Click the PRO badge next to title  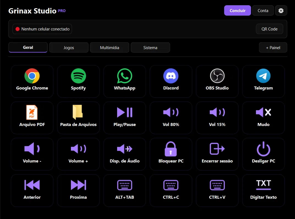pyautogui.click(x=62, y=11)
